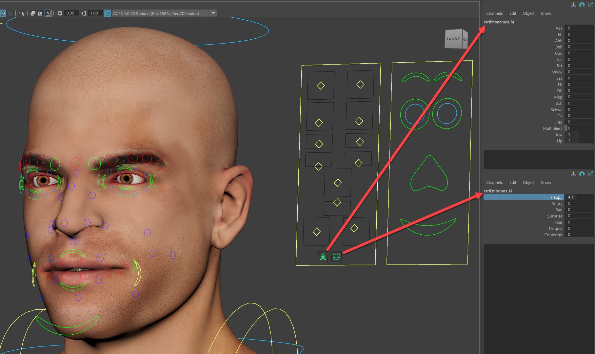Click the exposure icon in viewport toolbar

tap(60, 13)
